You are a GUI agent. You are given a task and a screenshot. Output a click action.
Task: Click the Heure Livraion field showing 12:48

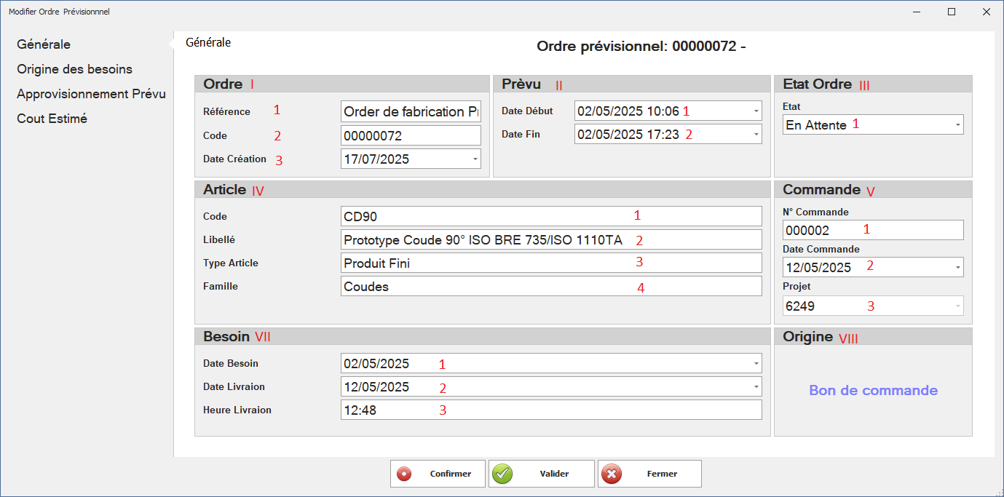(550, 410)
